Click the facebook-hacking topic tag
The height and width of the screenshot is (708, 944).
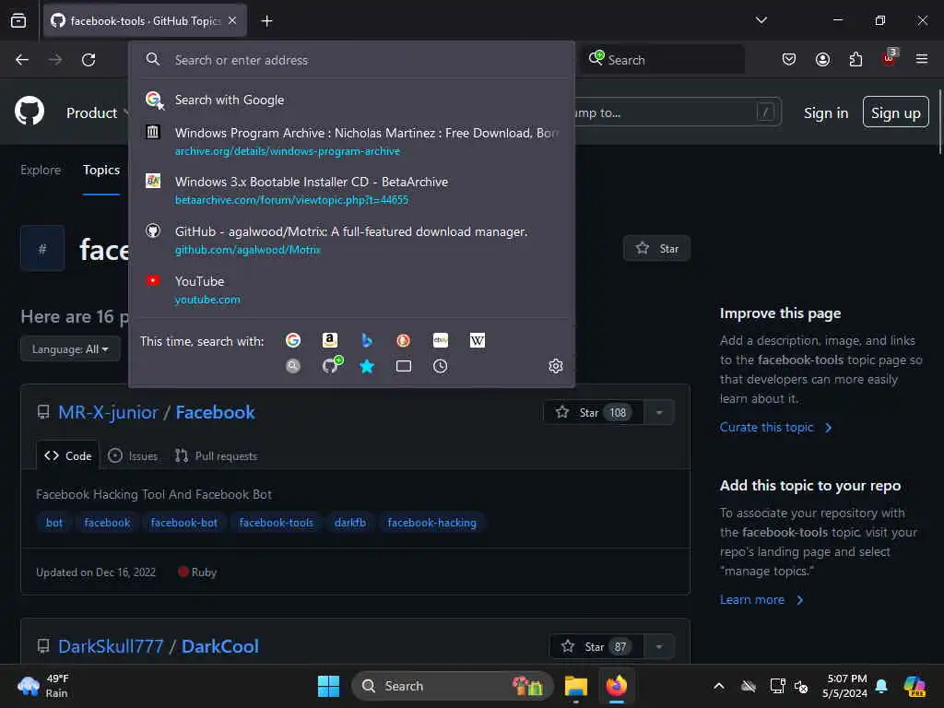tap(431, 523)
